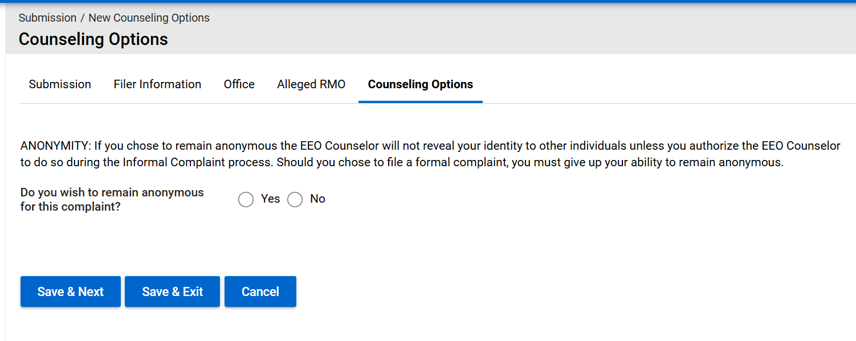Screen dimensions: 856x341
Task: Click the Submission breadcrumb link
Action: coord(47,18)
